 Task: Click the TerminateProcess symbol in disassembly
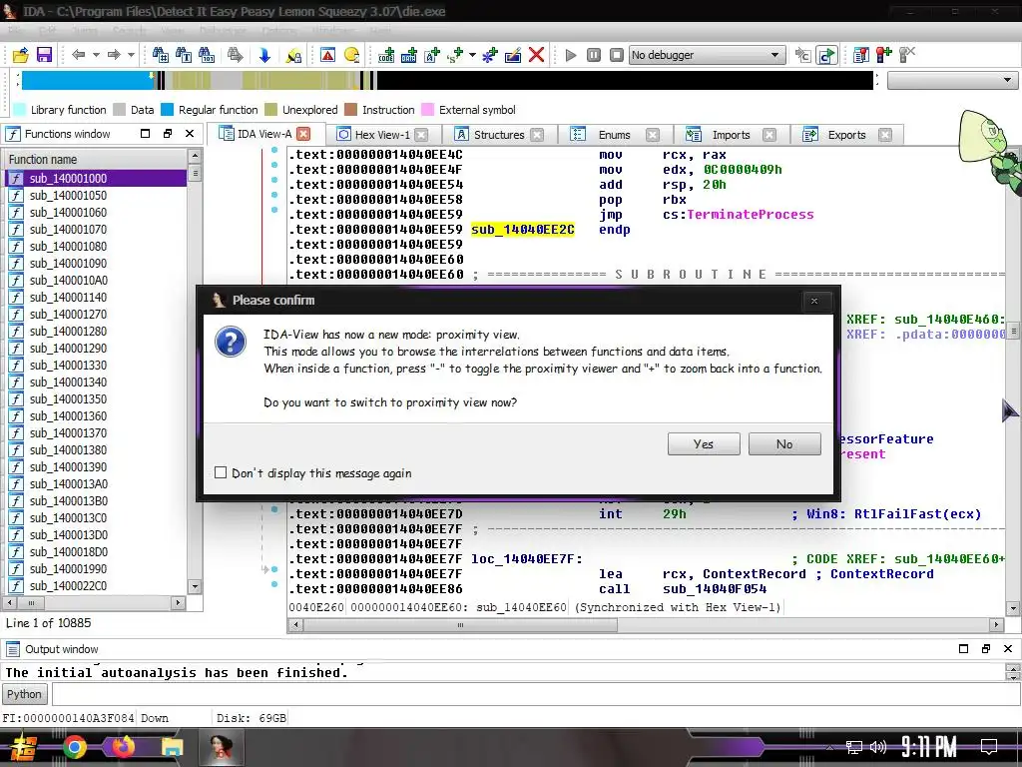[751, 215]
